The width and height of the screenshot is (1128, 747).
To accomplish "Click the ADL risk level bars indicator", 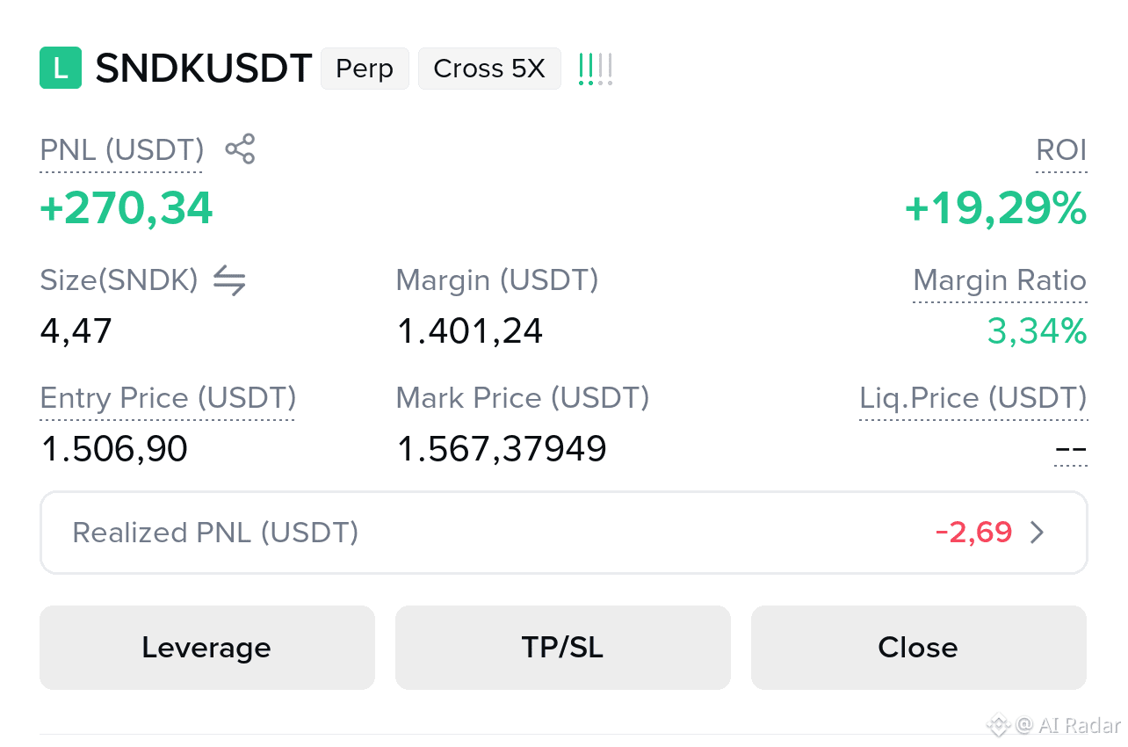I will [x=596, y=69].
